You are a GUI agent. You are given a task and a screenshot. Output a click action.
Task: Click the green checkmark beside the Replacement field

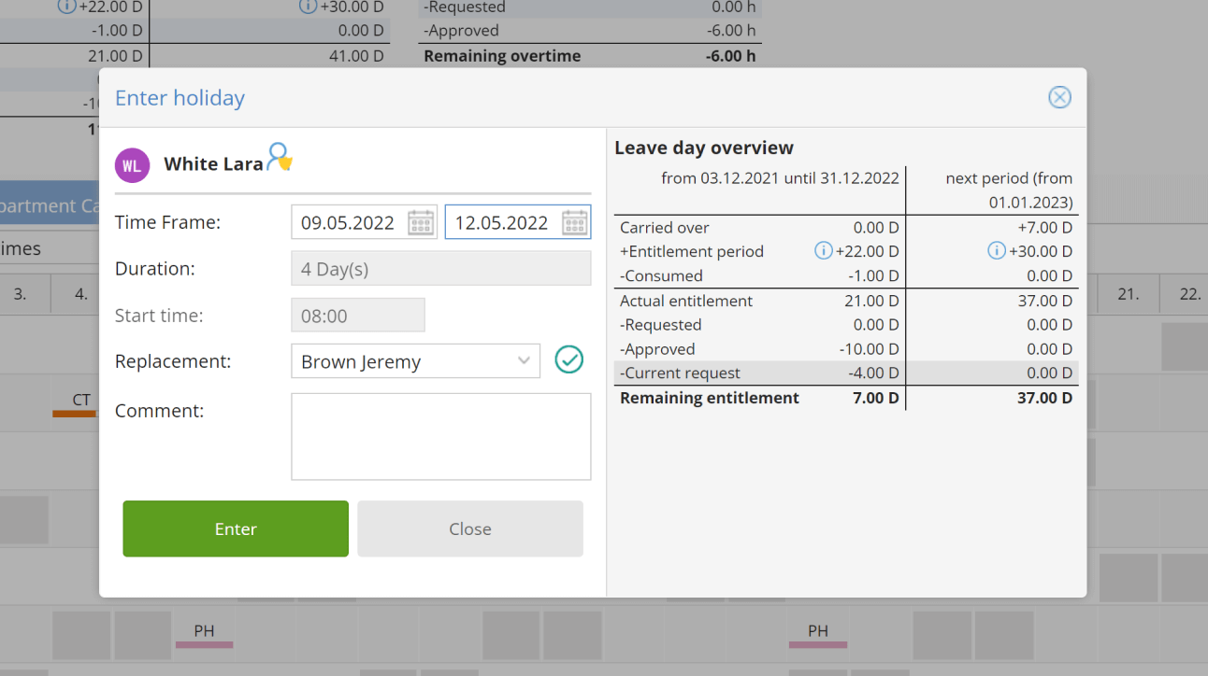(x=568, y=359)
